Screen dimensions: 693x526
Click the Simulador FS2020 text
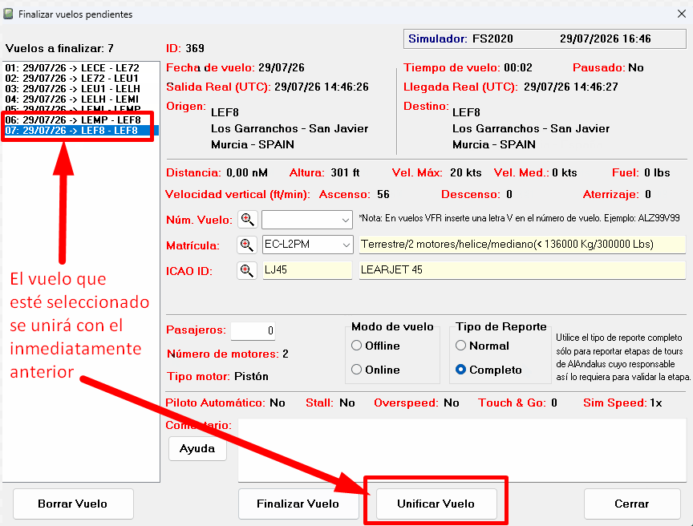(x=460, y=38)
